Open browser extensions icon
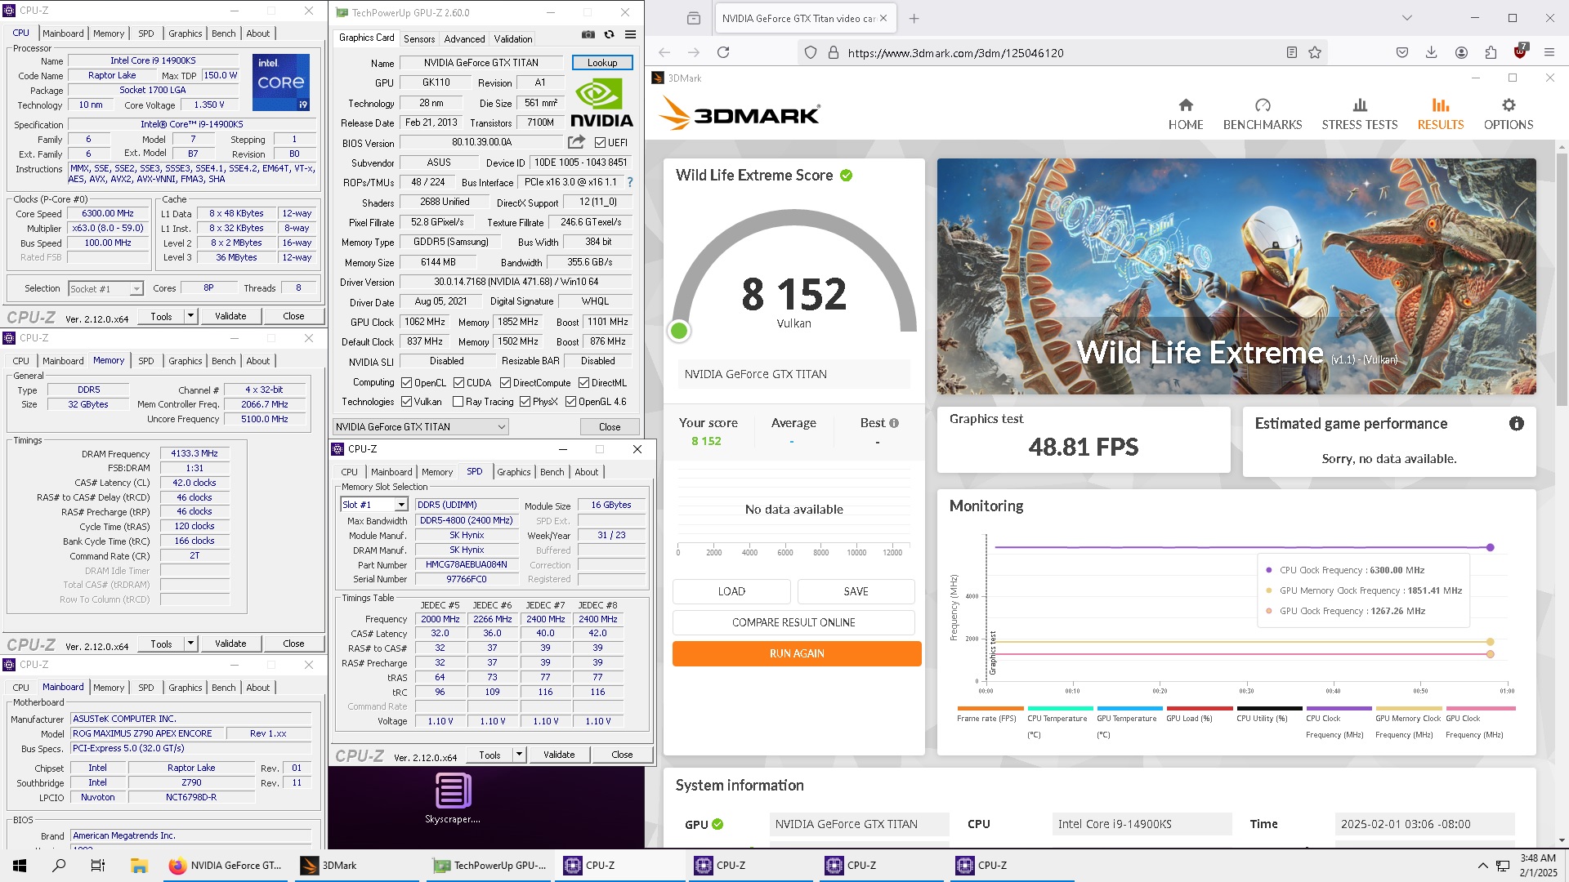 [1491, 52]
